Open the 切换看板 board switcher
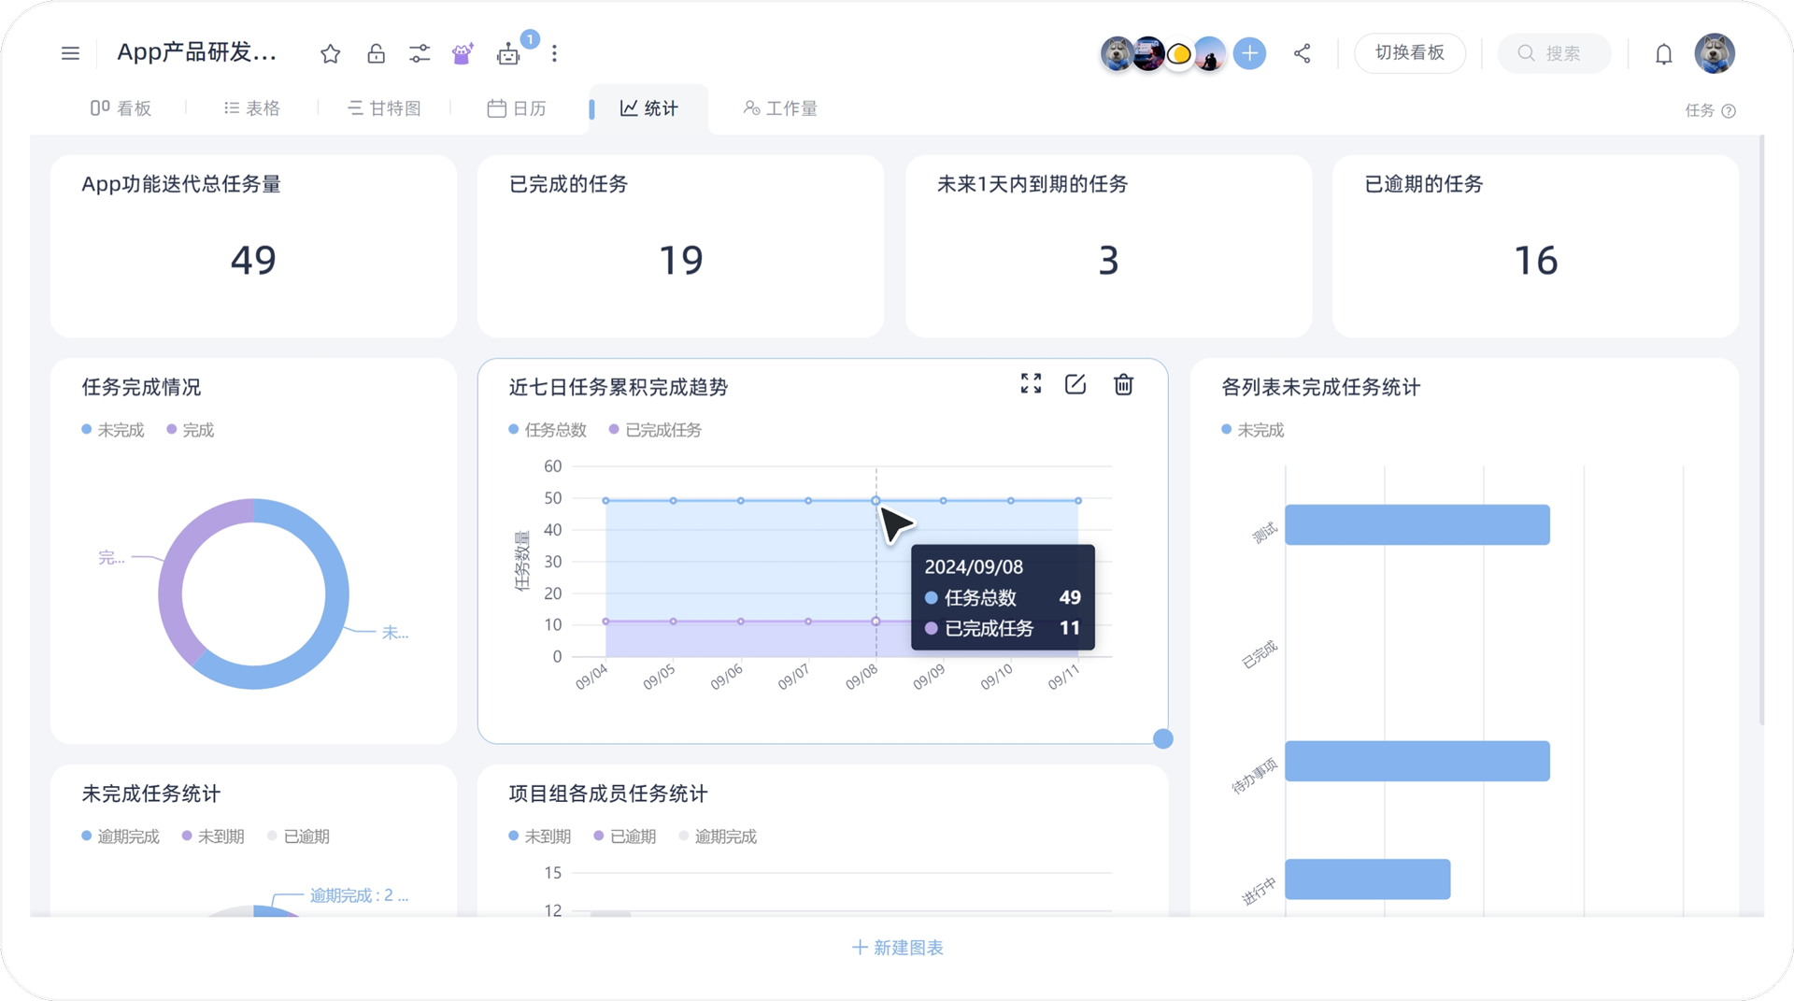1794x1001 pixels. [1409, 53]
